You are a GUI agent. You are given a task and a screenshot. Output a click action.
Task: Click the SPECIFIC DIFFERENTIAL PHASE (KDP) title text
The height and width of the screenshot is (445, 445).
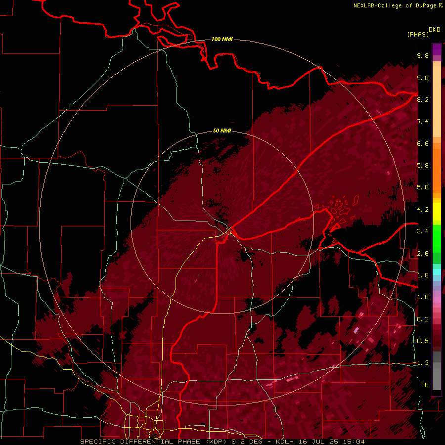154,442
